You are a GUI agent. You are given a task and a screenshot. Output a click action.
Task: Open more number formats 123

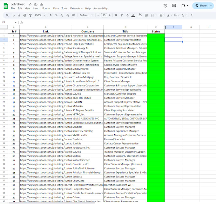73,15
